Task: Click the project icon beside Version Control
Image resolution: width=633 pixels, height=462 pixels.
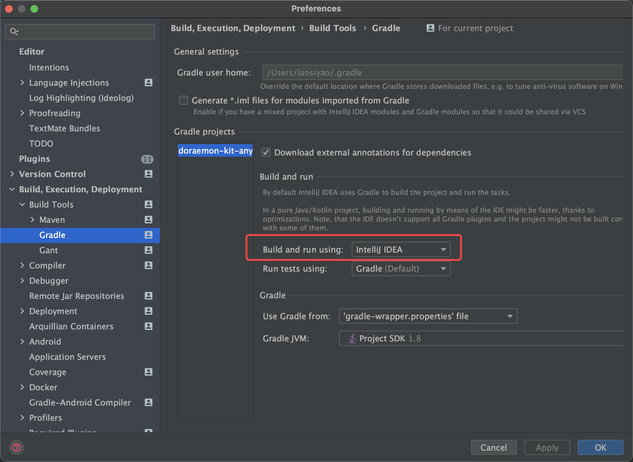Action: [149, 174]
